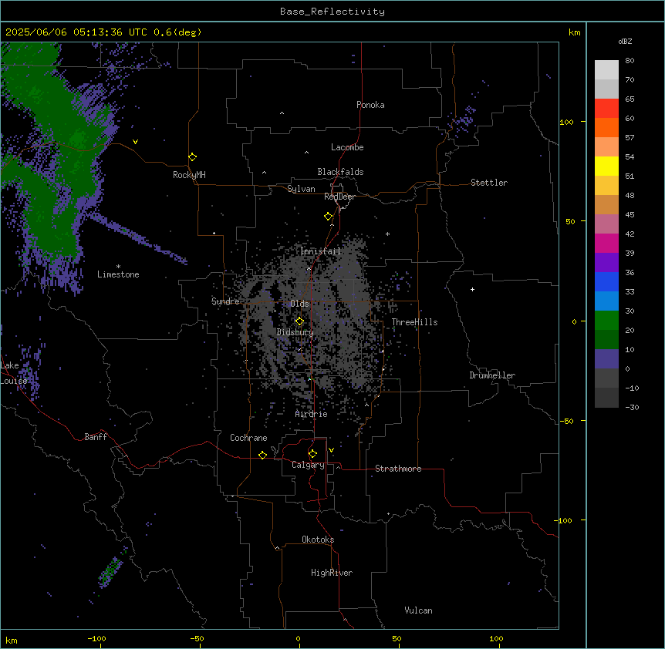Click the Base_Reflectivity title

tap(332, 12)
